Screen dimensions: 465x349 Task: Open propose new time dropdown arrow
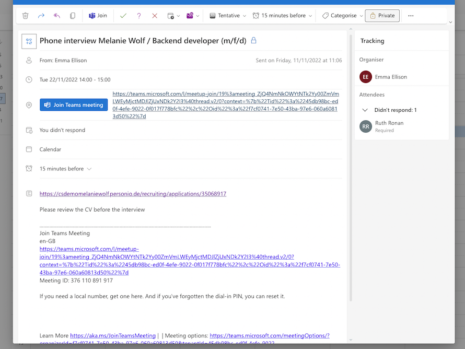178,16
